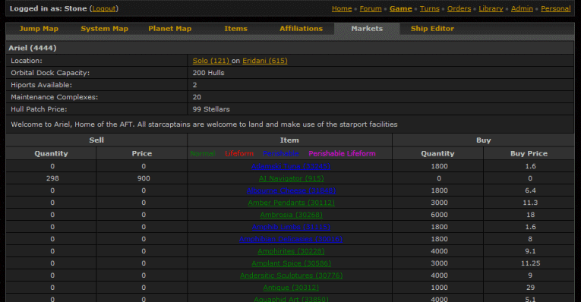This screenshot has width=581, height=302.
Task: Open the Andersitic Sculptures (30776) item
Action: tap(291, 275)
